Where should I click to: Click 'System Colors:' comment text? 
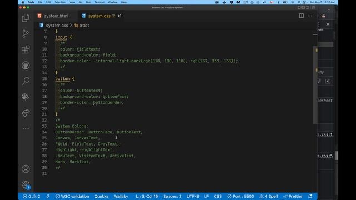click(x=72, y=126)
